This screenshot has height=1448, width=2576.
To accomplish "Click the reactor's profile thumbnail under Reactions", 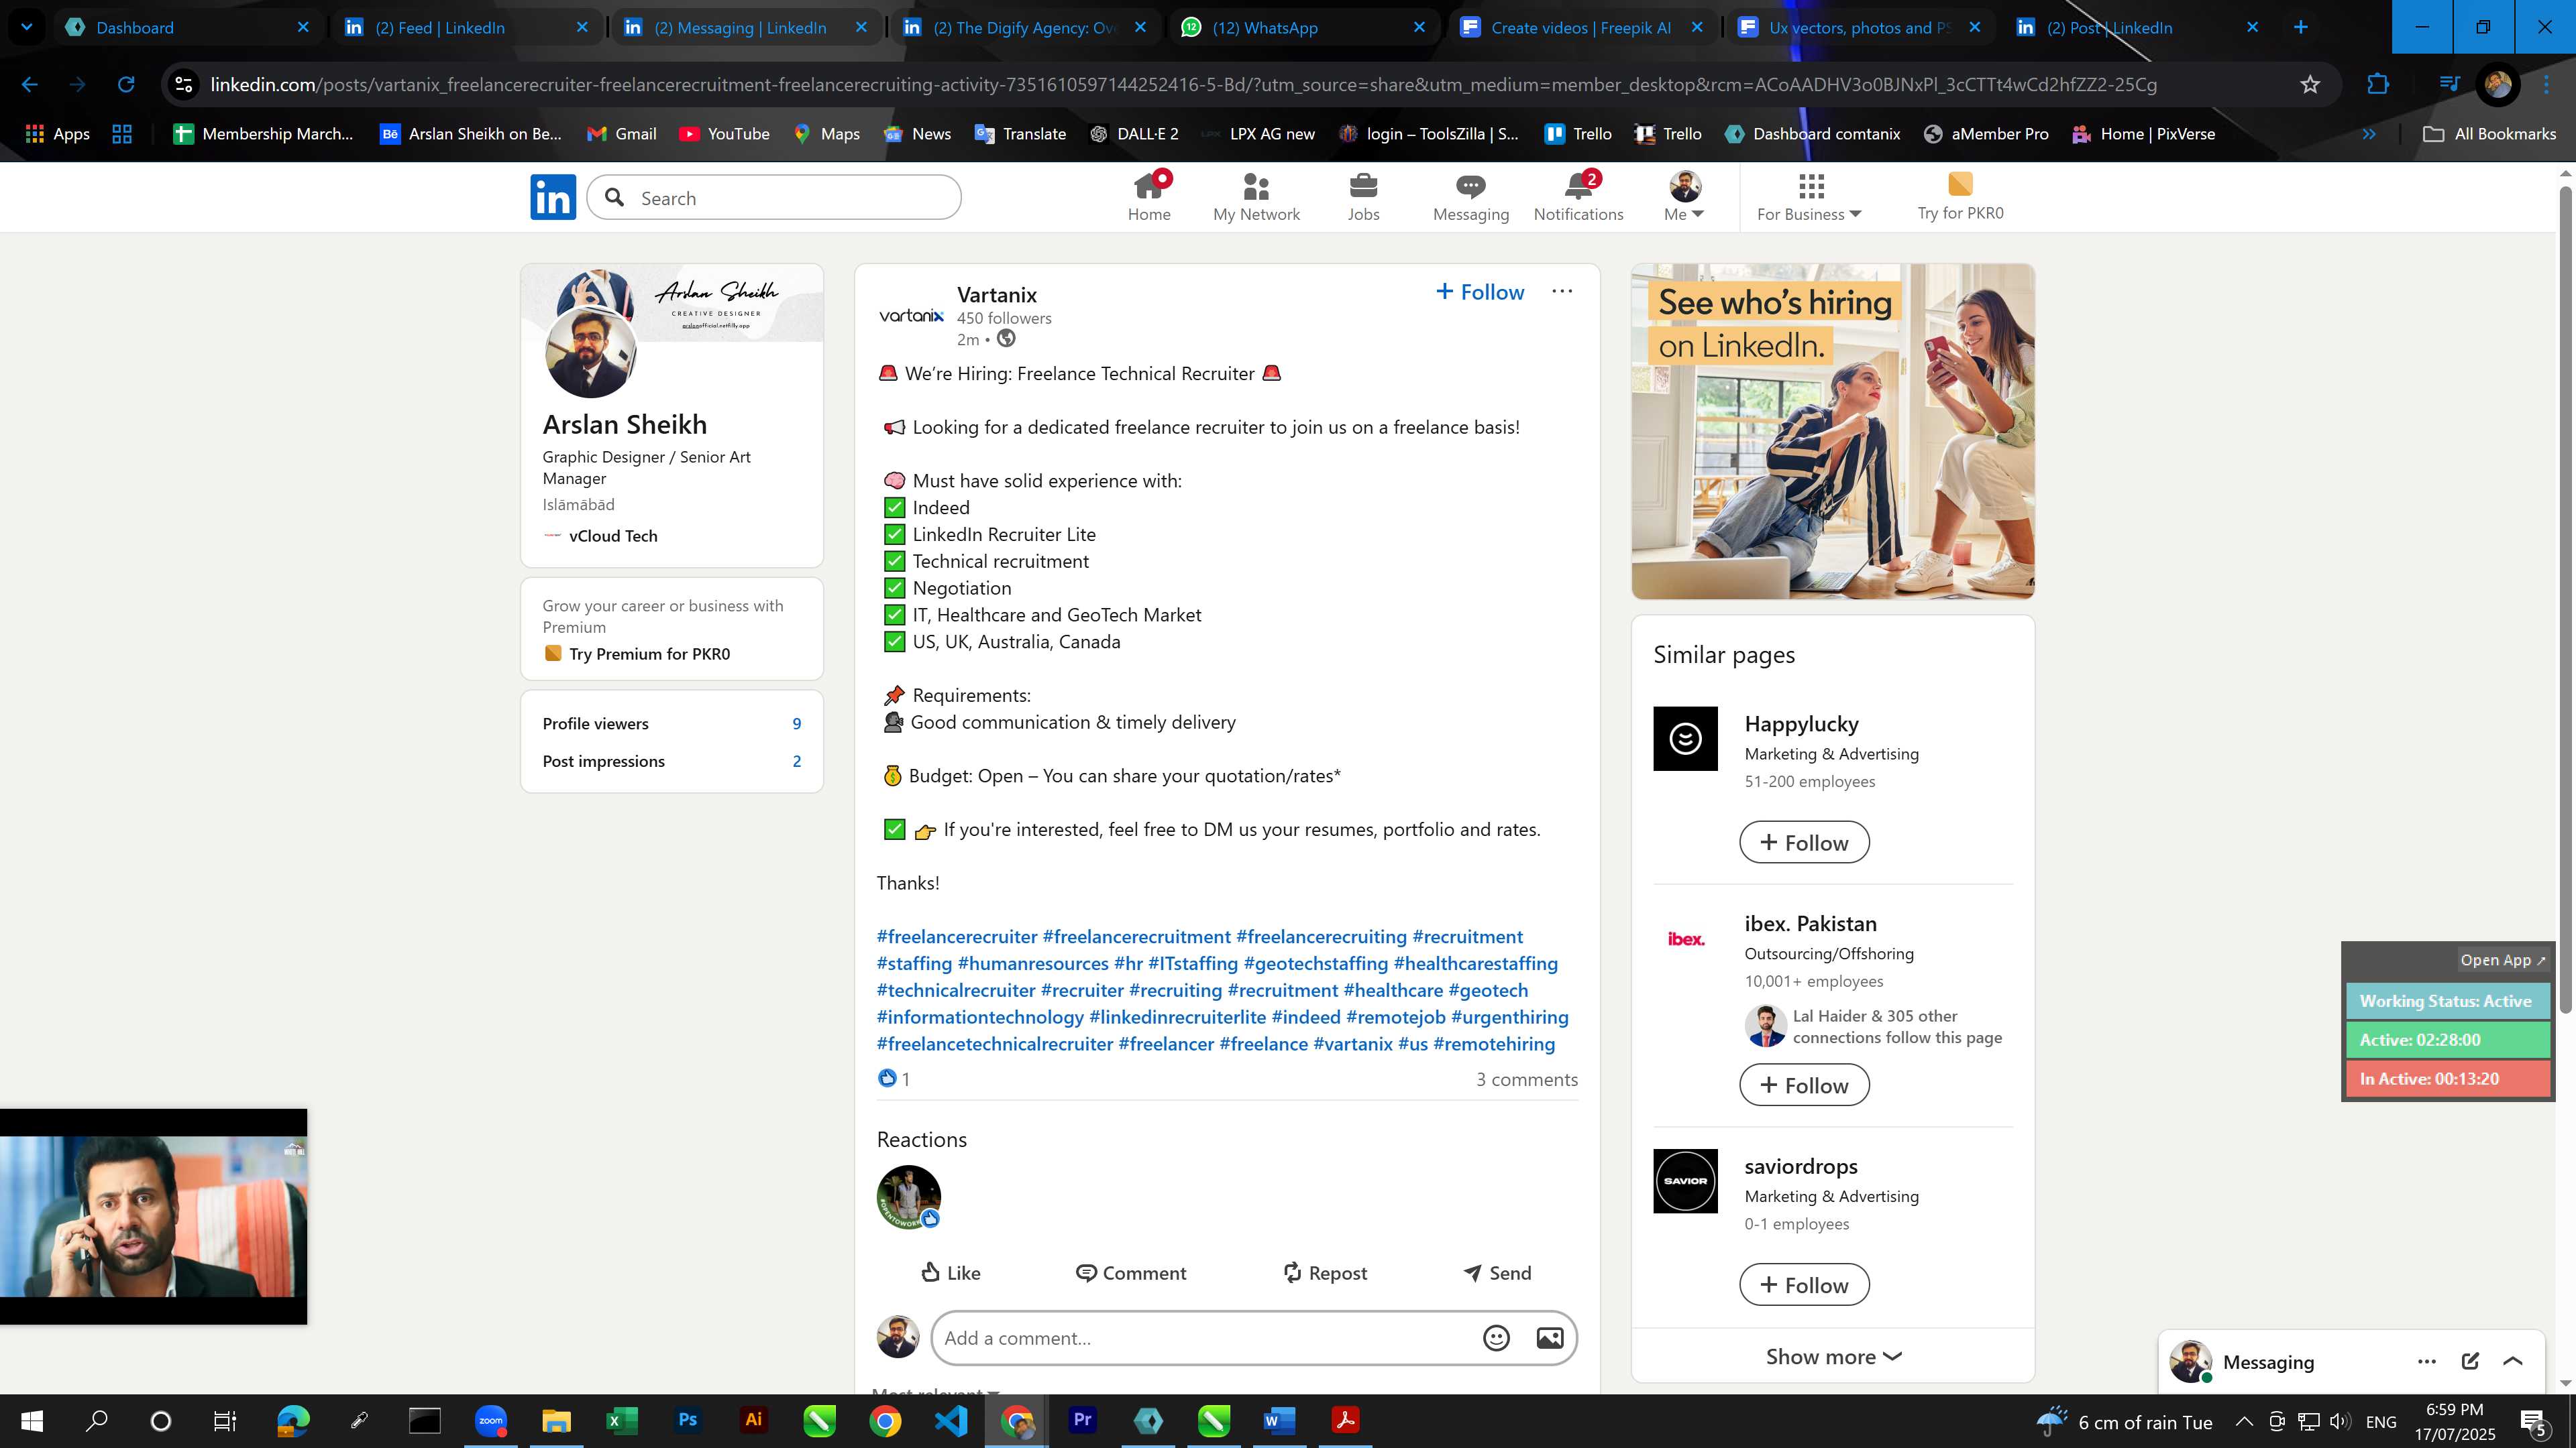I will click(908, 1196).
